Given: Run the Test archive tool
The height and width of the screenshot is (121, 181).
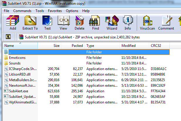Looking at the screenshot, I should (47, 21).
